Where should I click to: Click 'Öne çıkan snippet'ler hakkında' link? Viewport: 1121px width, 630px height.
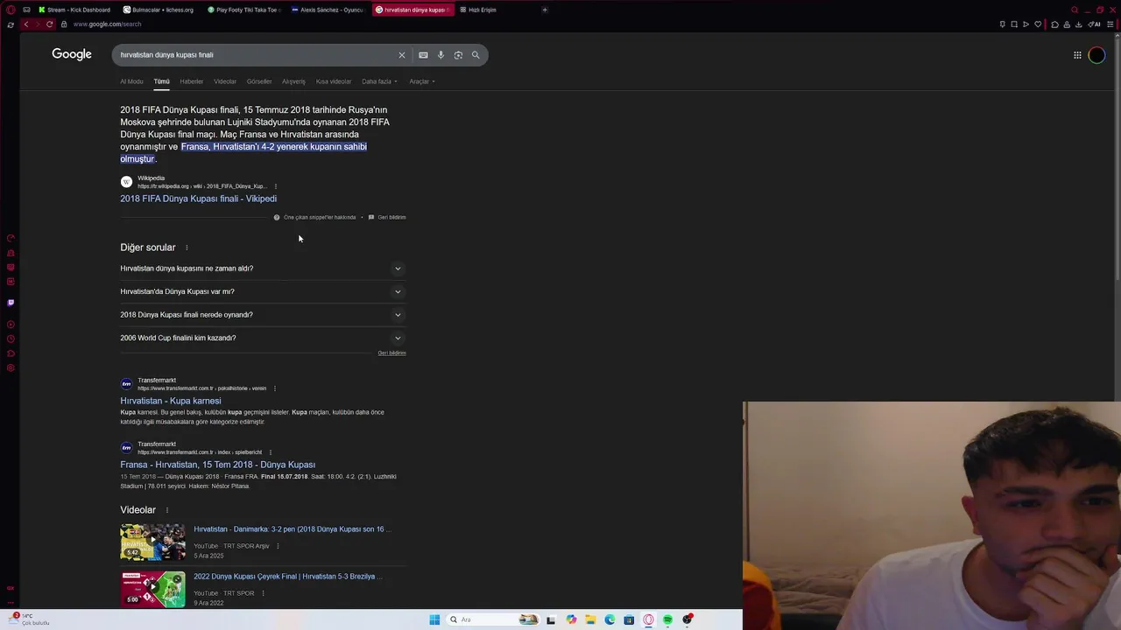314,217
